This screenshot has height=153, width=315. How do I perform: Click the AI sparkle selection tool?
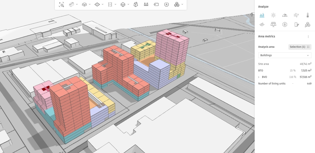coord(61,4)
